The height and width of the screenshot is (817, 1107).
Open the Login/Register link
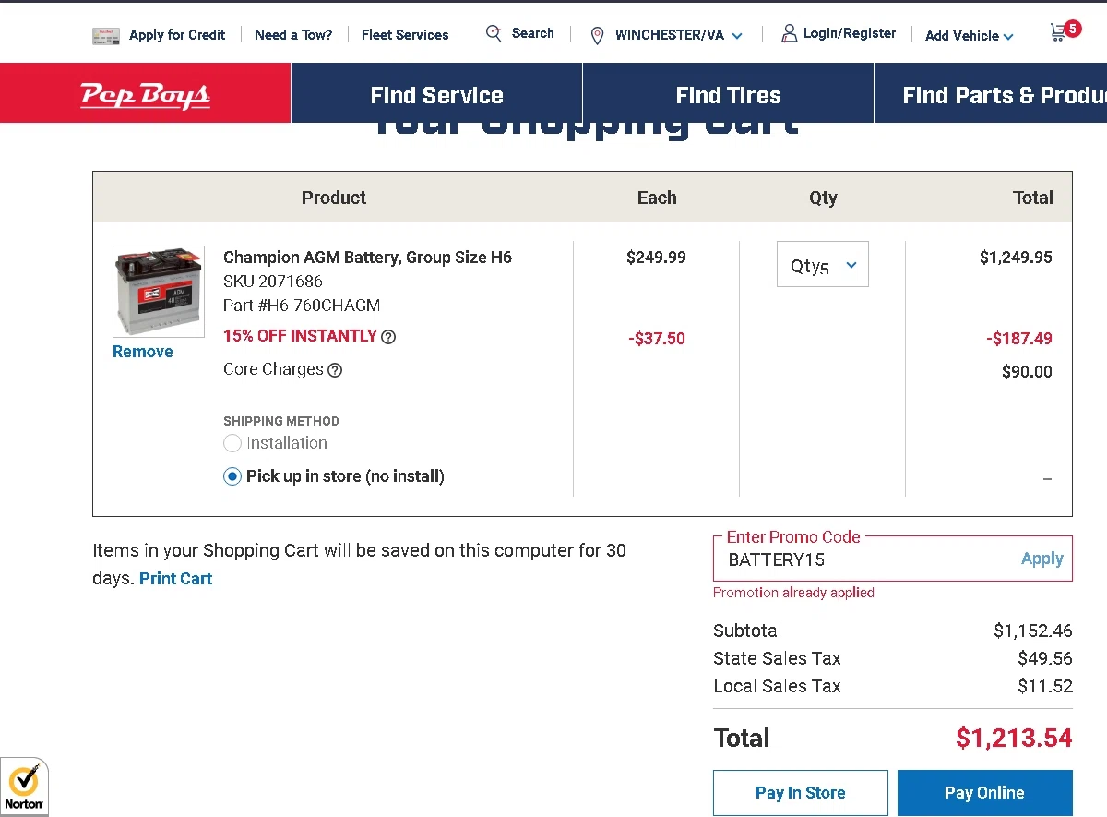coord(850,33)
